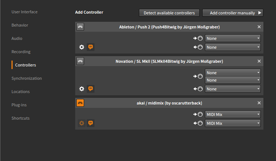This screenshot has width=276, height=161.
Task: Open Synchronization settings
Action: click(27, 78)
